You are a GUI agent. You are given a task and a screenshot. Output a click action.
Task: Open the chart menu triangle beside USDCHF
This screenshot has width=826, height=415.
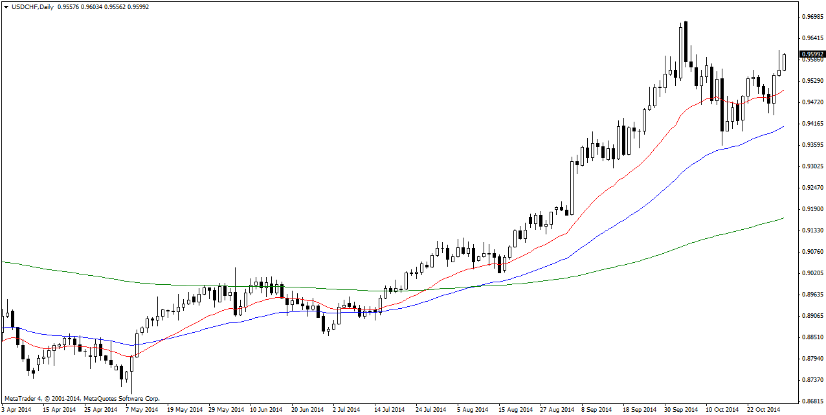pyautogui.click(x=5, y=7)
